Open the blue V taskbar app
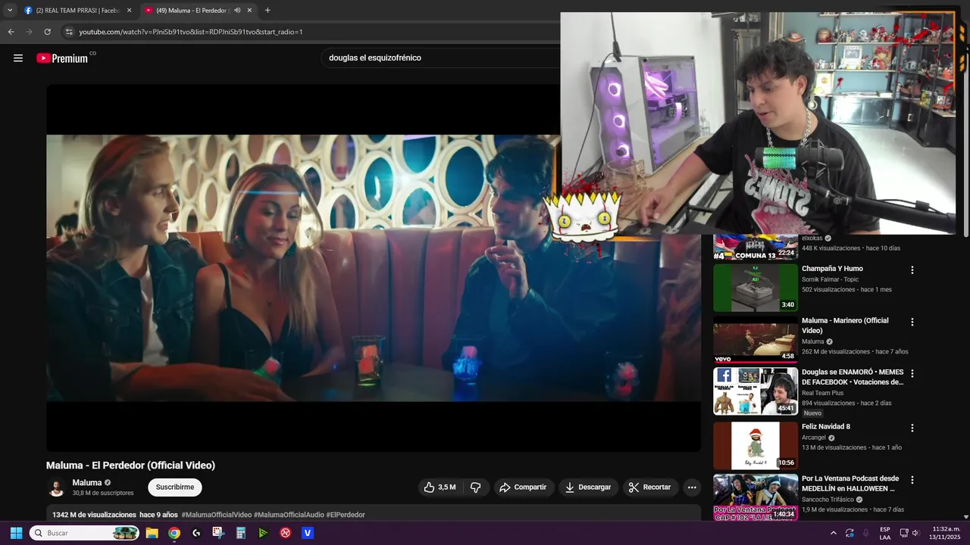970x545 pixels. click(308, 533)
